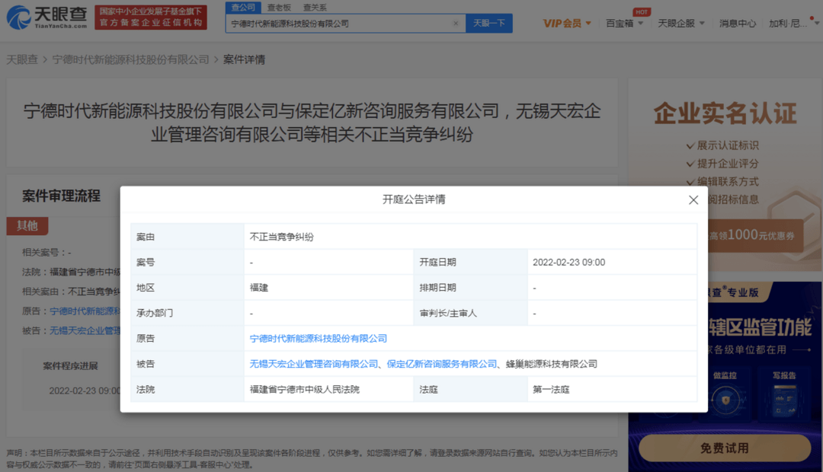Open the Tianyancha logo home page
The image size is (823, 472).
click(x=46, y=18)
